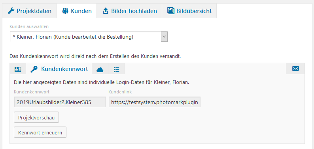Open the contact card sub-tab icon

click(18, 69)
